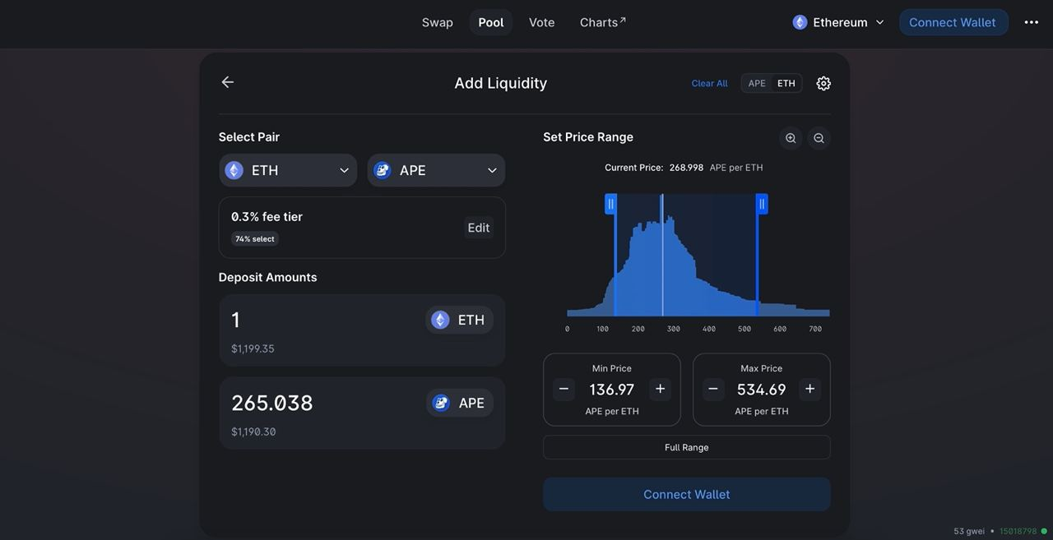Increase the Max Price with plus button

tap(809, 389)
